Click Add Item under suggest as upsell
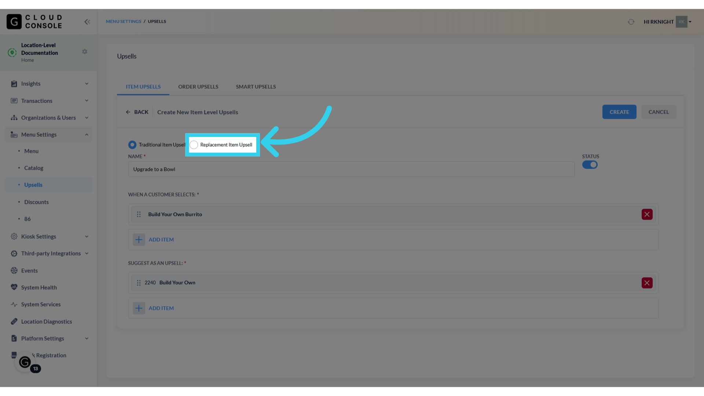This screenshot has width=704, height=396. click(x=161, y=308)
